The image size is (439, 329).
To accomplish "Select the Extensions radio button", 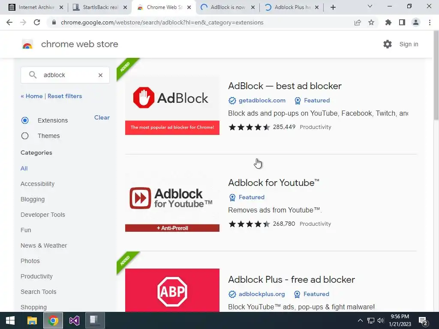I will click(25, 120).
